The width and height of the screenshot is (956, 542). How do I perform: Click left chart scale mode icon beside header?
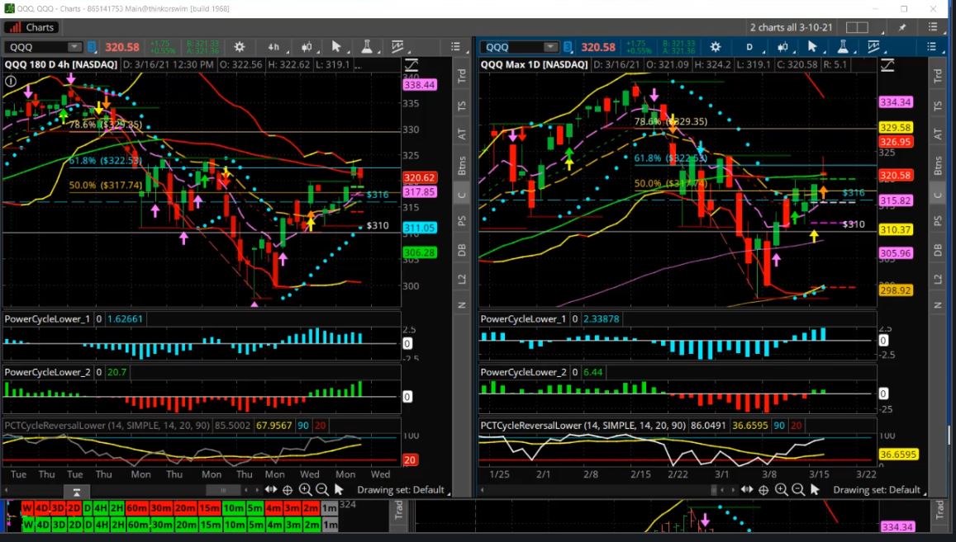coord(411,65)
